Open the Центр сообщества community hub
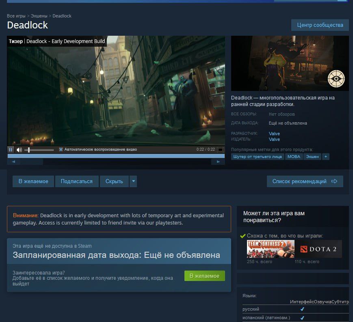 (320, 25)
